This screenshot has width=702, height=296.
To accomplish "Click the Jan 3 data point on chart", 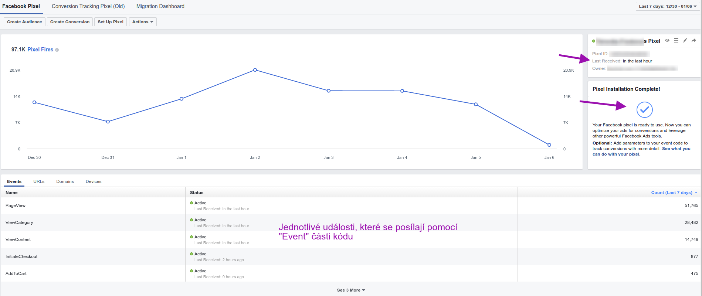I will (329, 91).
